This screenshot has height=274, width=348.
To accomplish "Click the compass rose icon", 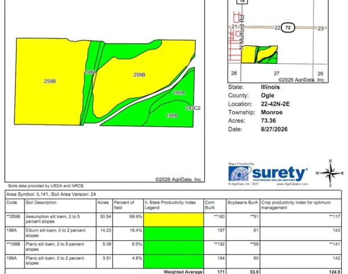I will coord(330,173).
